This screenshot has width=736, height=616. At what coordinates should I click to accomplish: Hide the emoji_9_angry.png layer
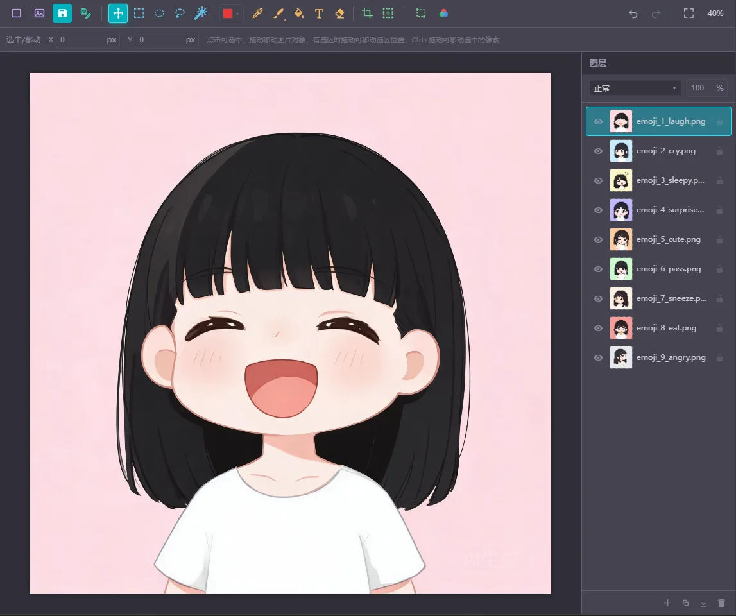coord(598,358)
